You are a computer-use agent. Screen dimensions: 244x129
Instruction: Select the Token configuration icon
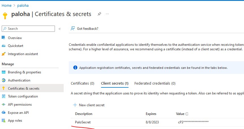point(4,96)
